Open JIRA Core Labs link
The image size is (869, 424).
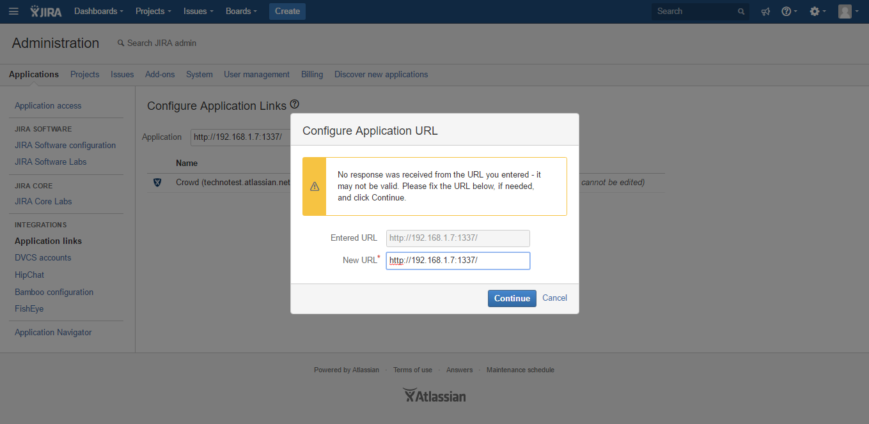(43, 202)
